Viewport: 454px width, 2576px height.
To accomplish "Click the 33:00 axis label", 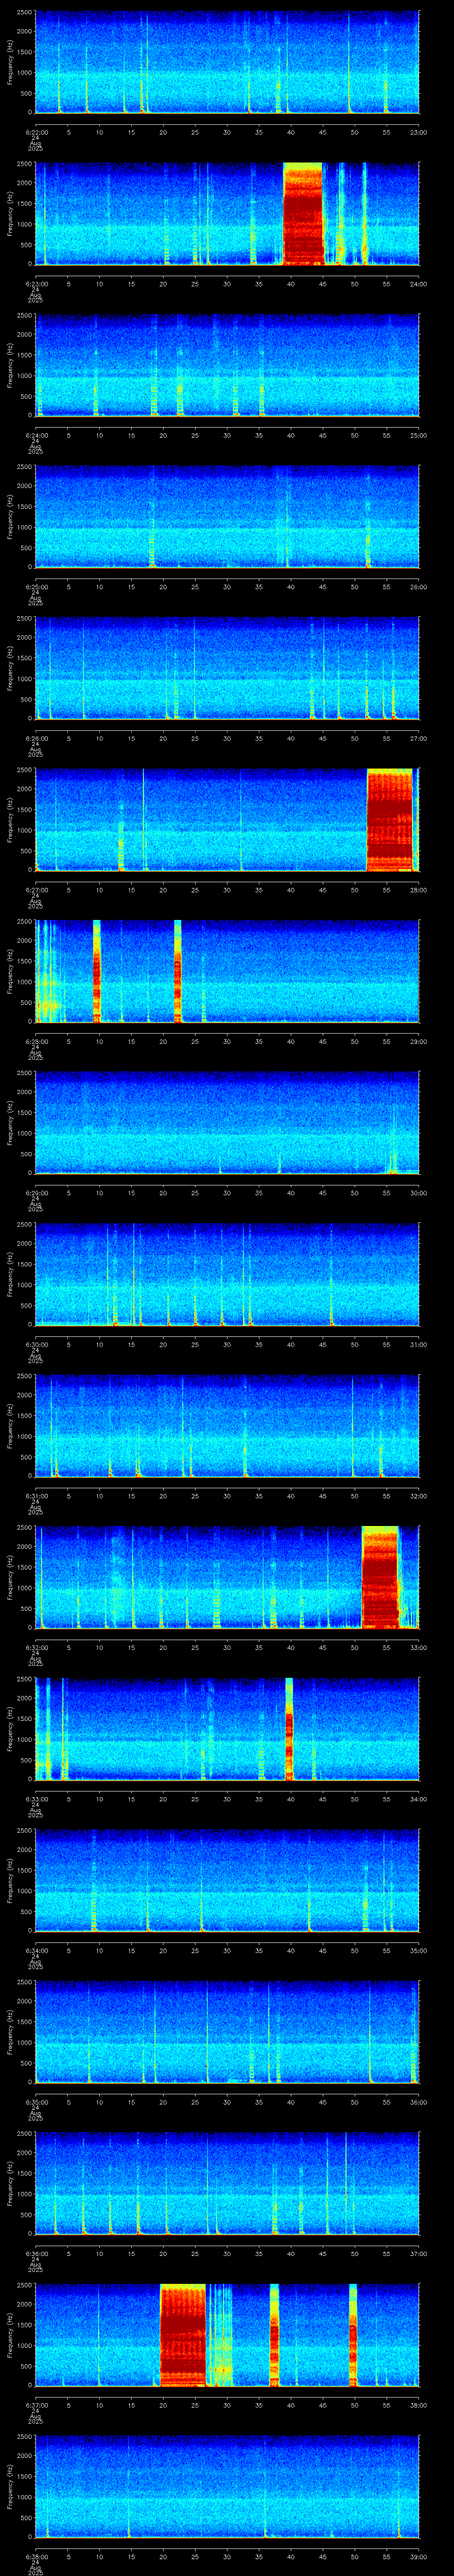I will [x=418, y=1647].
